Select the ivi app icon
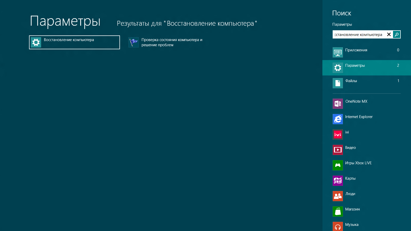Image resolution: width=411 pixels, height=231 pixels. coord(338,134)
